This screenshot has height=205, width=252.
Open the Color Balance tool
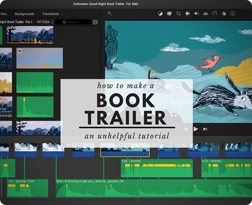pyautogui.click(x=160, y=13)
